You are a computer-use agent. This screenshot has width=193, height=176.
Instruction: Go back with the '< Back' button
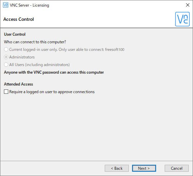tap(117, 168)
